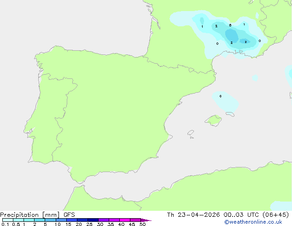Viewport: 292px width, 226px height.
Task: Pick the purple swatch between 30 and 35
Action: click(104, 220)
